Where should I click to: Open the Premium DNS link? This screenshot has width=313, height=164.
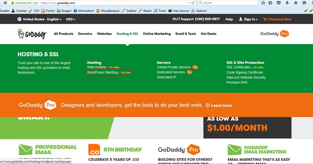click(x=237, y=83)
